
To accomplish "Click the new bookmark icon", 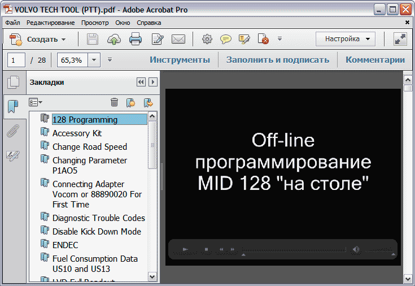I will (x=131, y=102).
